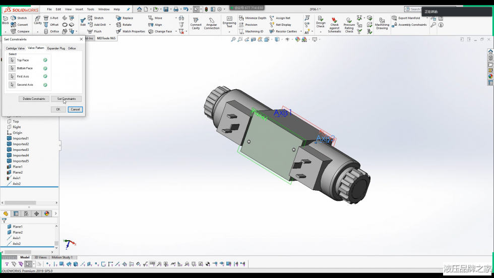Open the Insert menu
Viewport: 494px width, 278px height.
coord(79,9)
